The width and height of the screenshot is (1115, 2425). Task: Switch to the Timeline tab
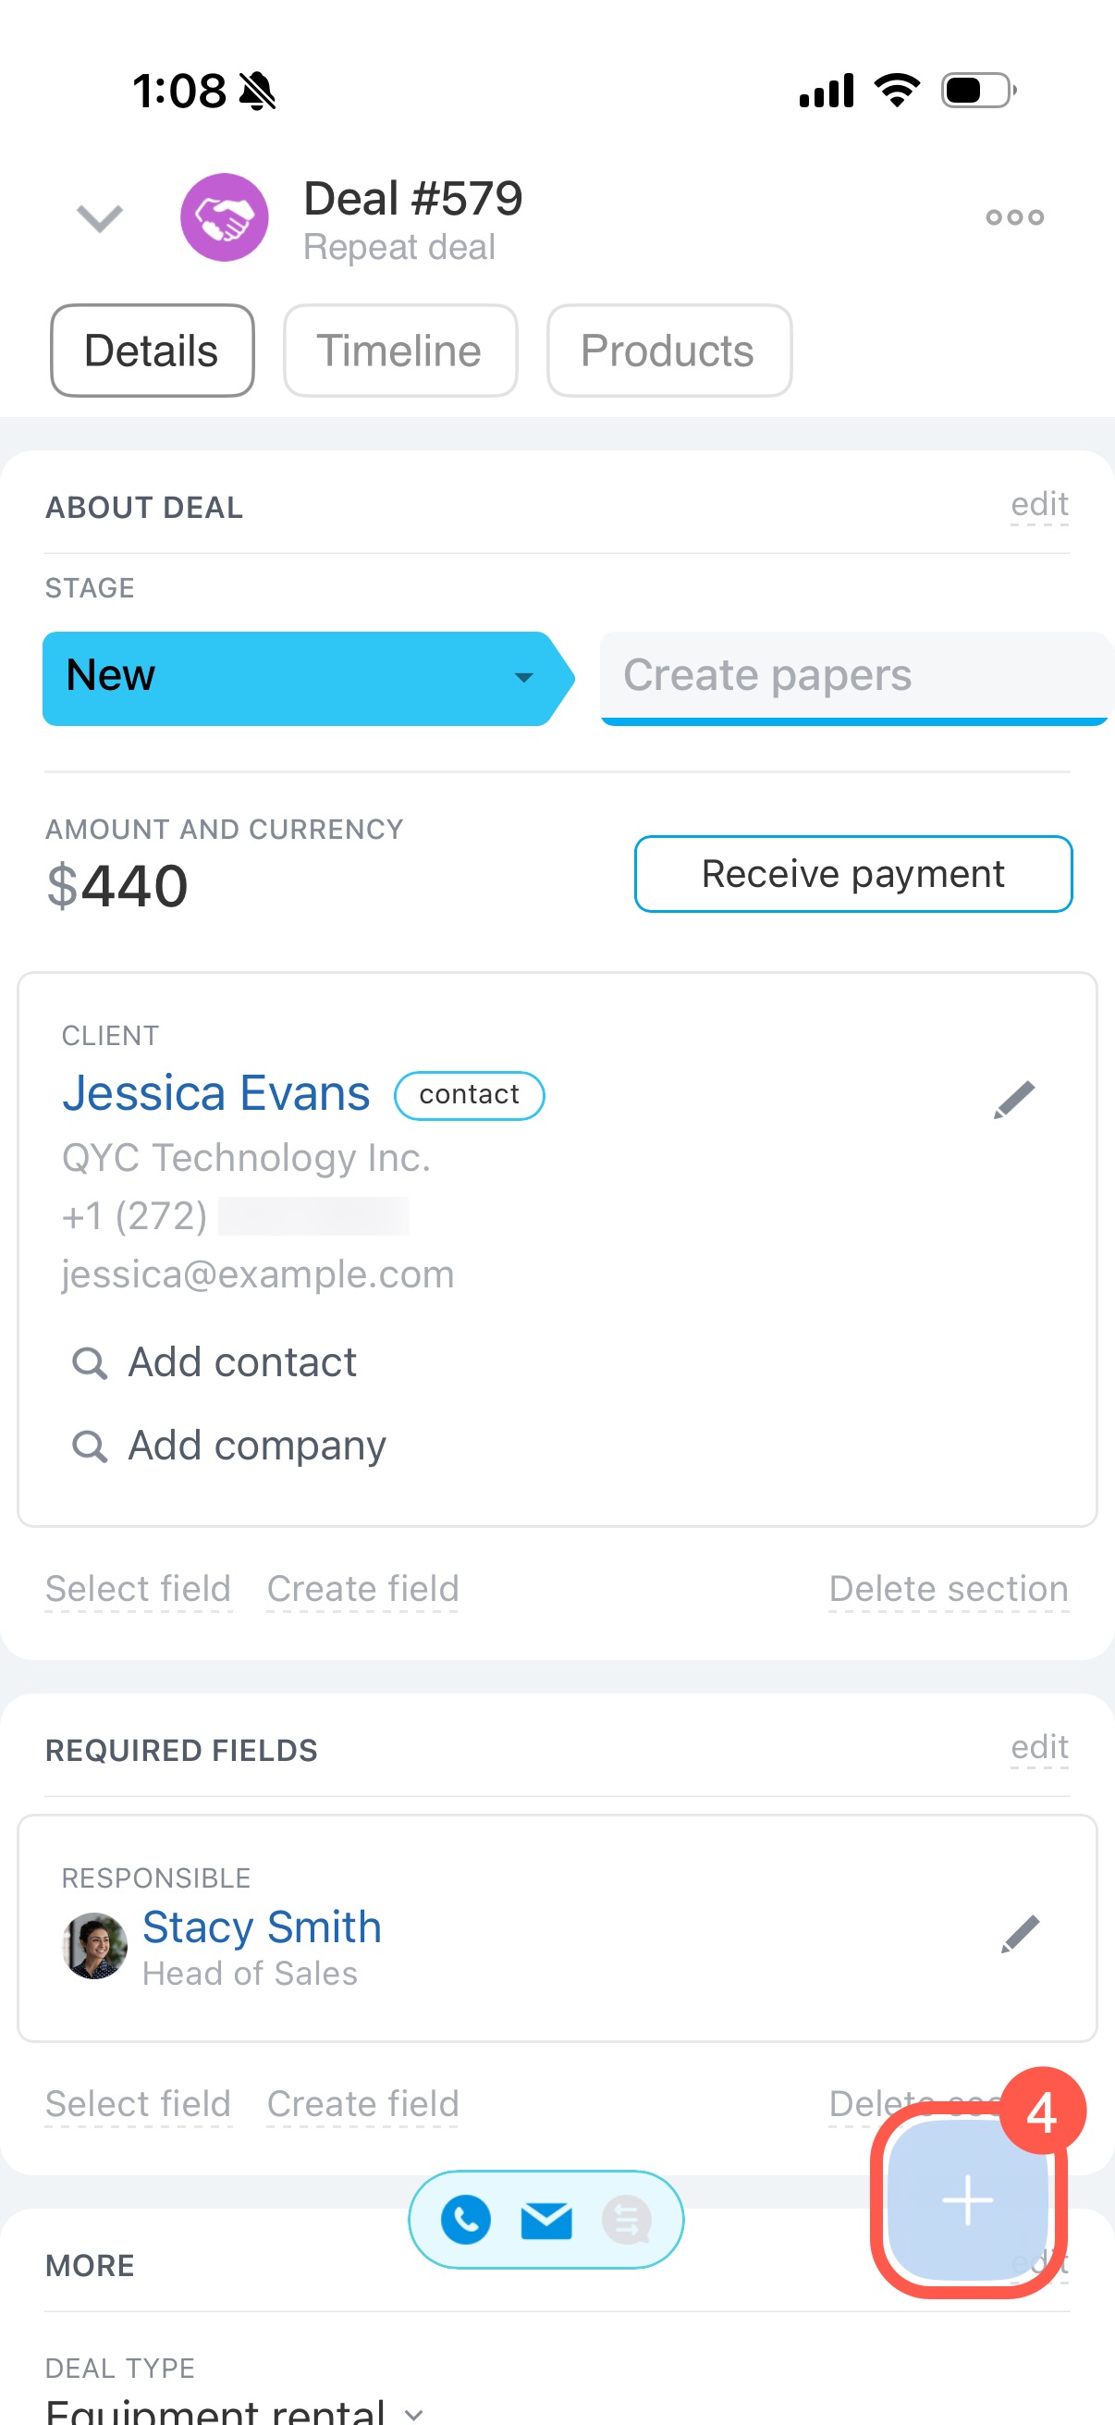pyautogui.click(x=400, y=351)
